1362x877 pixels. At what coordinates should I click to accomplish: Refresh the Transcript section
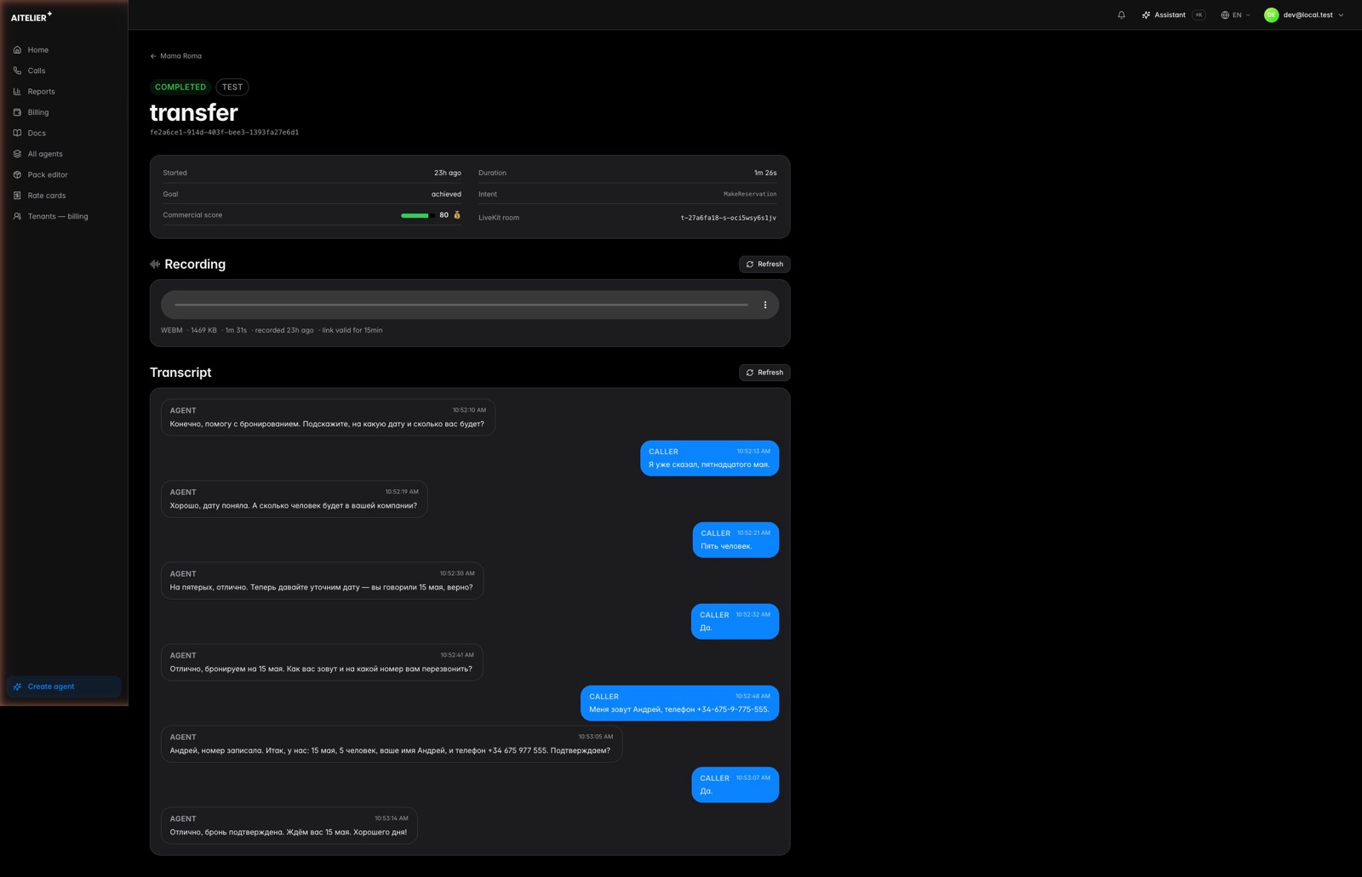tap(764, 373)
